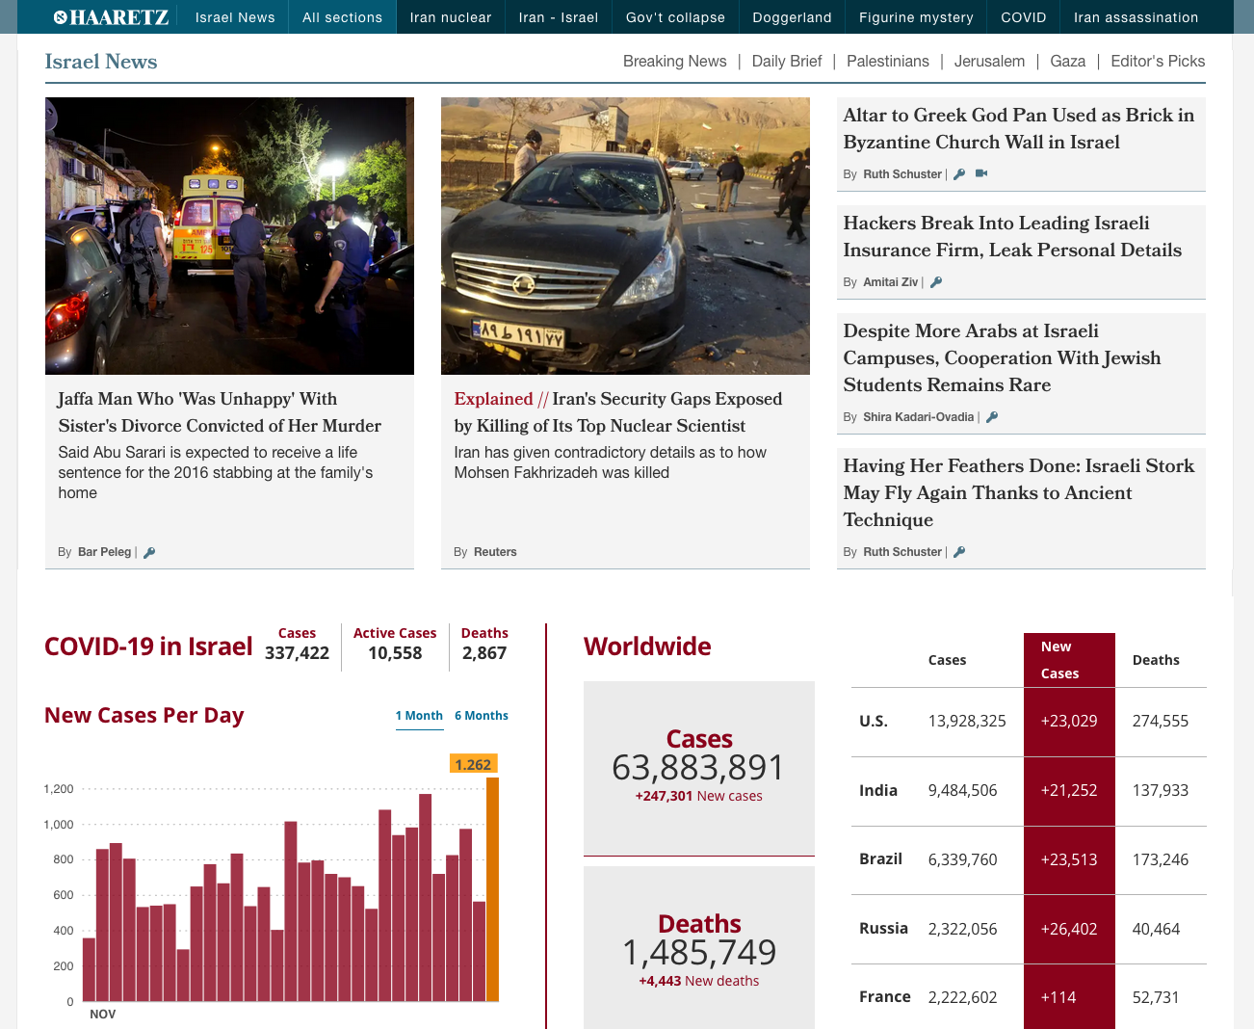
Task: Click the Haaretz logo in the header
Action: [x=111, y=17]
